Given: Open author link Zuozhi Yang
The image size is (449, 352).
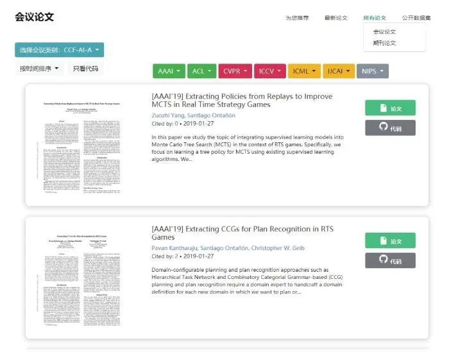Looking at the screenshot, I should (168, 115).
